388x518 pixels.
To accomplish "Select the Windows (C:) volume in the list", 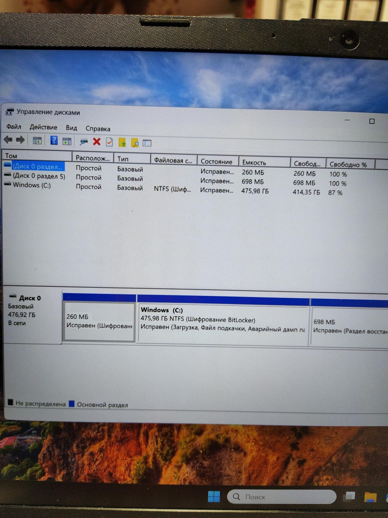I will coord(32,185).
